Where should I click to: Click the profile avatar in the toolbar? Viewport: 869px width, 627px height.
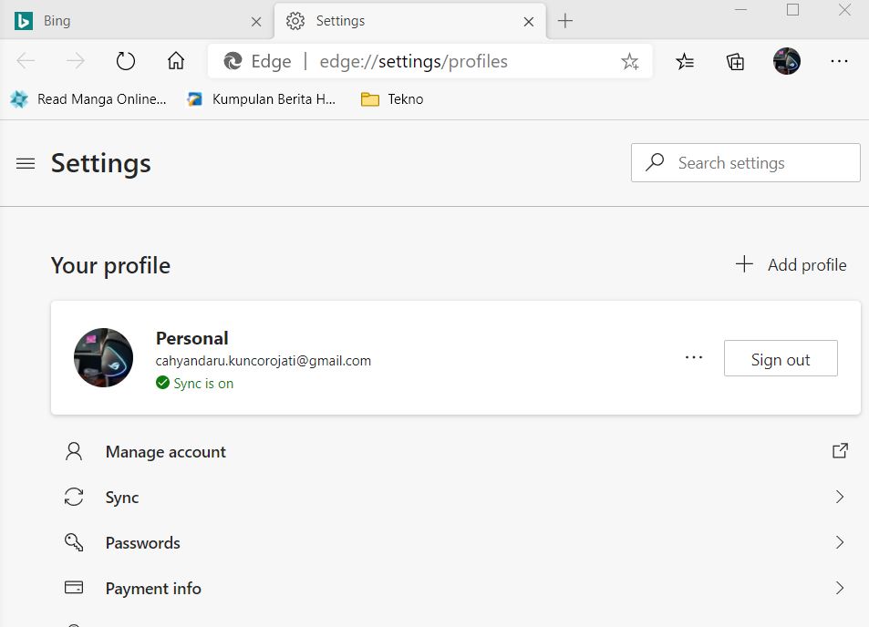coord(785,61)
